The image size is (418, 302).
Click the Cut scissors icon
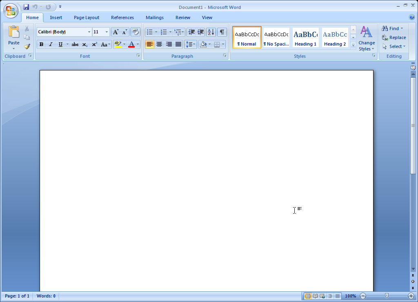pos(27,28)
